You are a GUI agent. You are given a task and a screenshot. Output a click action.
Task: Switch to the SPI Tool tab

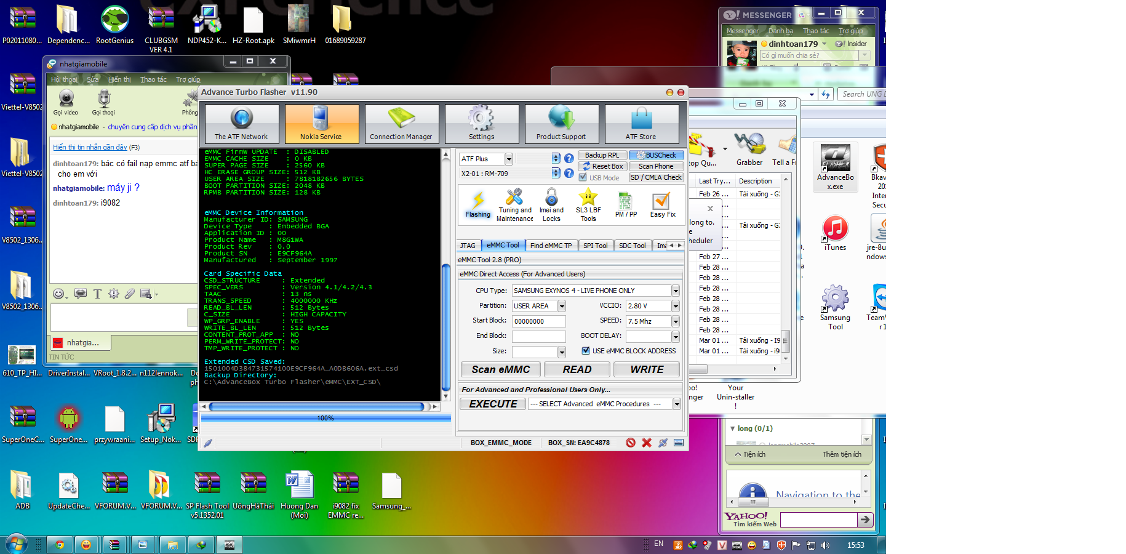(x=595, y=246)
